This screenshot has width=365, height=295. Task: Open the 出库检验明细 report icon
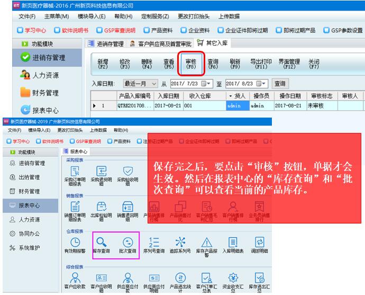pos(101,207)
